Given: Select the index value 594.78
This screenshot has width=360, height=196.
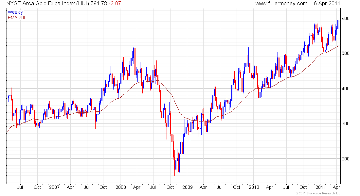Looking at the screenshot, I should click(x=99, y=4).
